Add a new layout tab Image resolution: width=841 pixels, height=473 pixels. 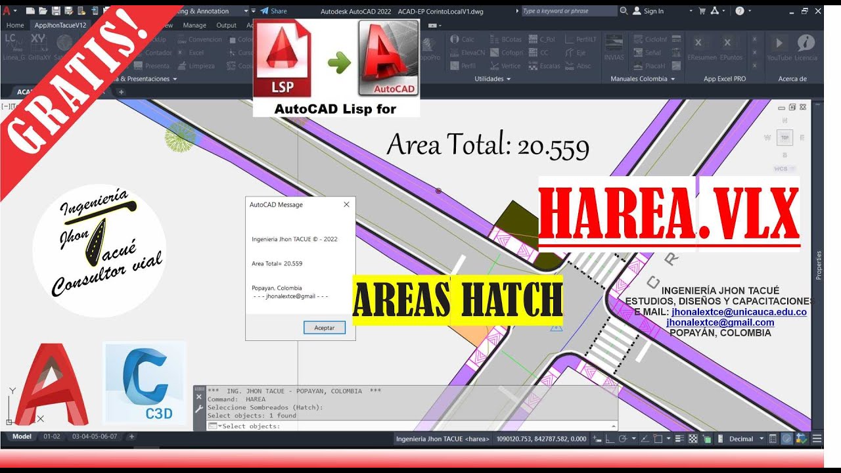[131, 436]
